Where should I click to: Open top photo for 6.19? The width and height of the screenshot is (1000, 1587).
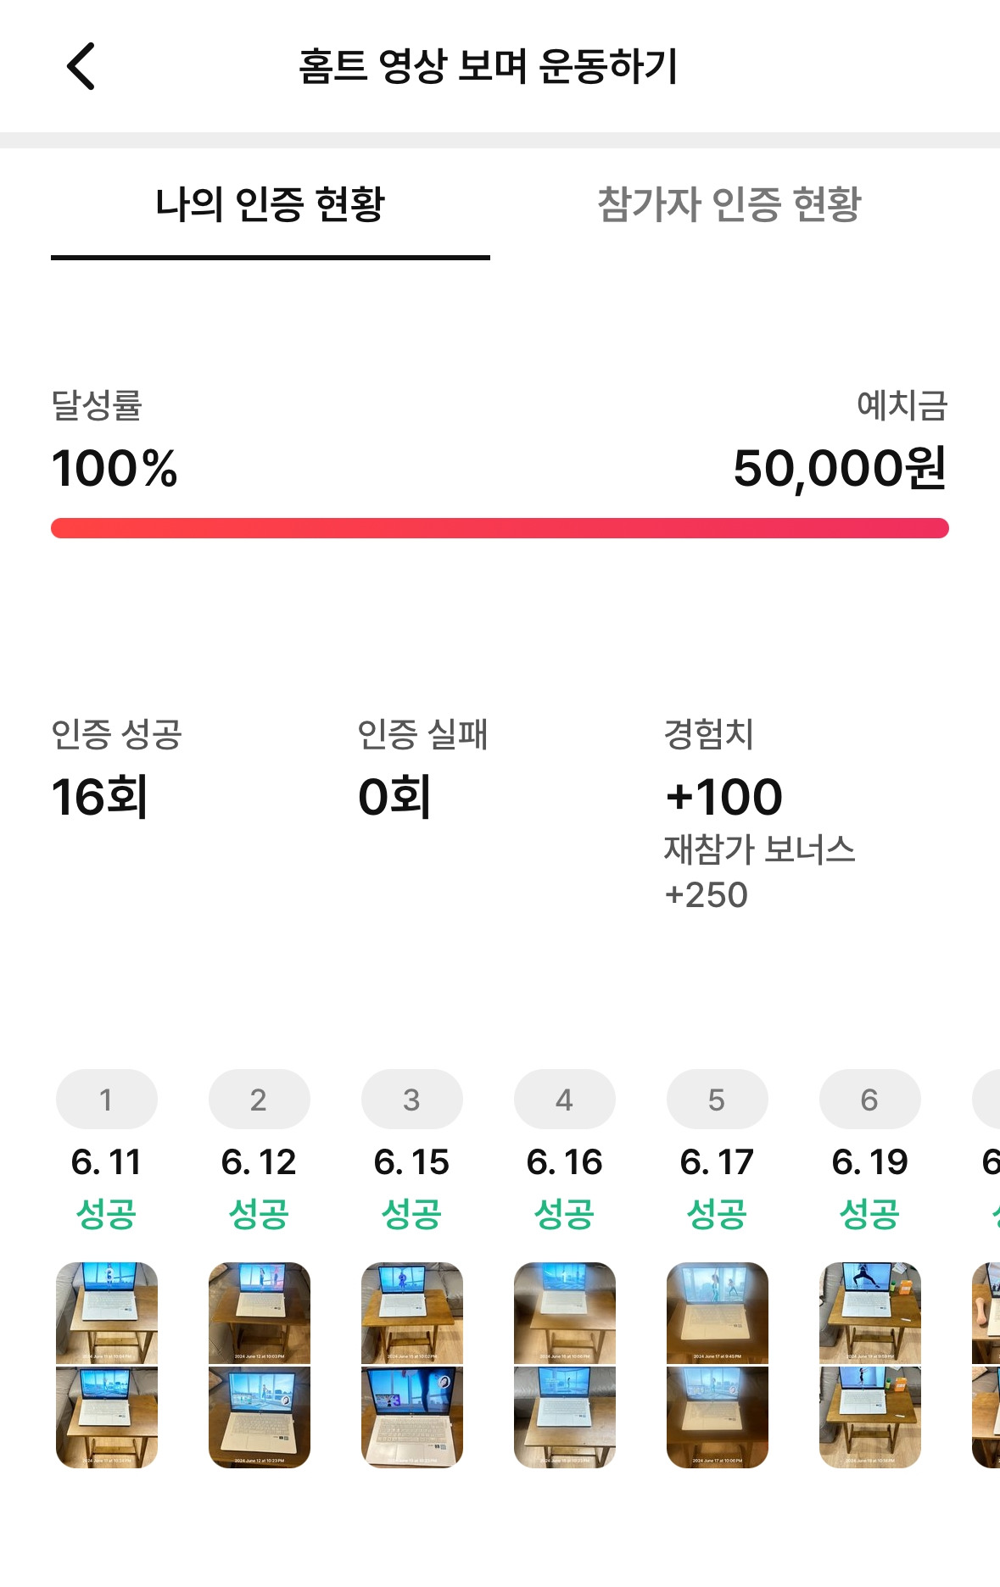[870, 1312]
